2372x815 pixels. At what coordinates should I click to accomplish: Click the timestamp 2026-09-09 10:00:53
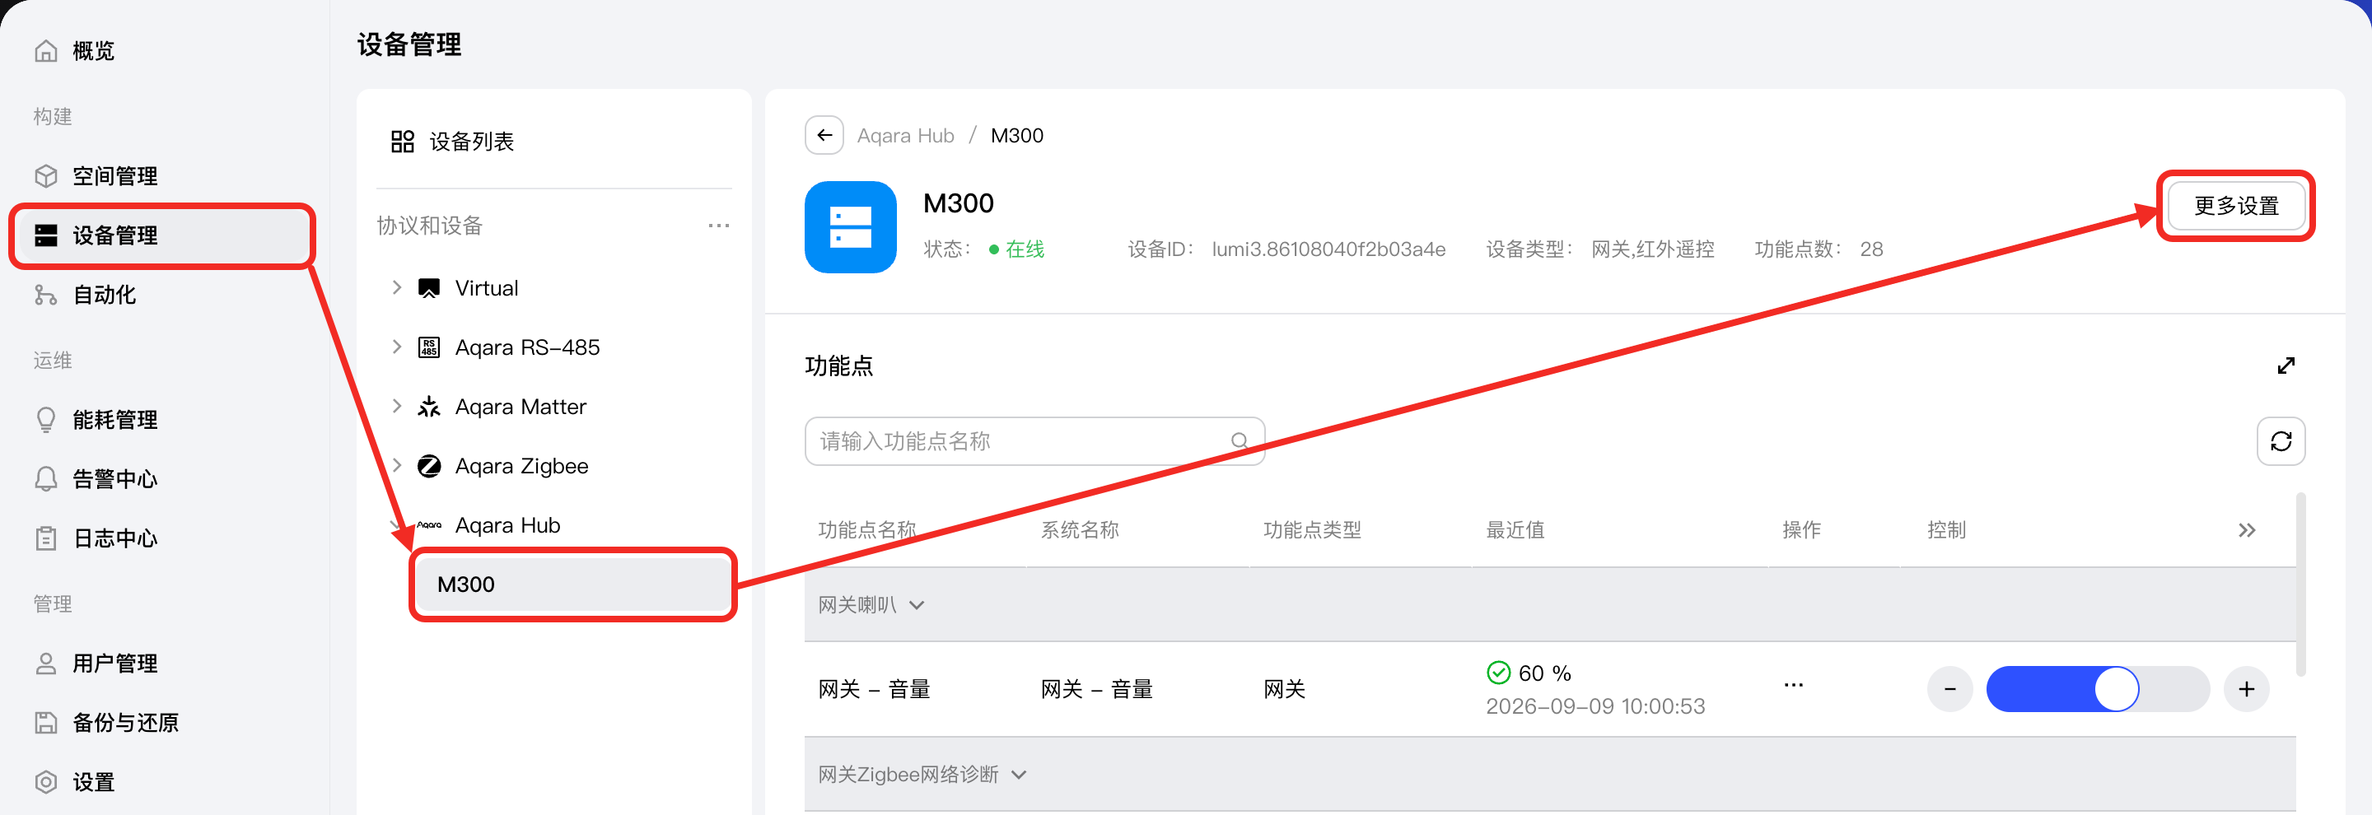pyautogui.click(x=1595, y=706)
